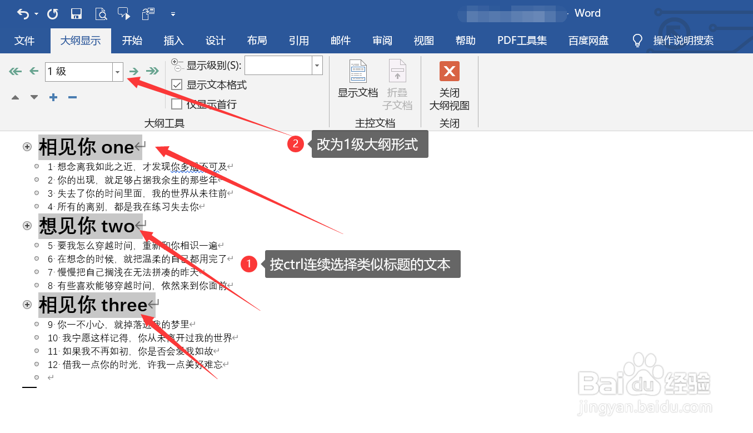The height and width of the screenshot is (433, 753).
Task: Toggle move up with the up triangle
Action: click(15, 97)
